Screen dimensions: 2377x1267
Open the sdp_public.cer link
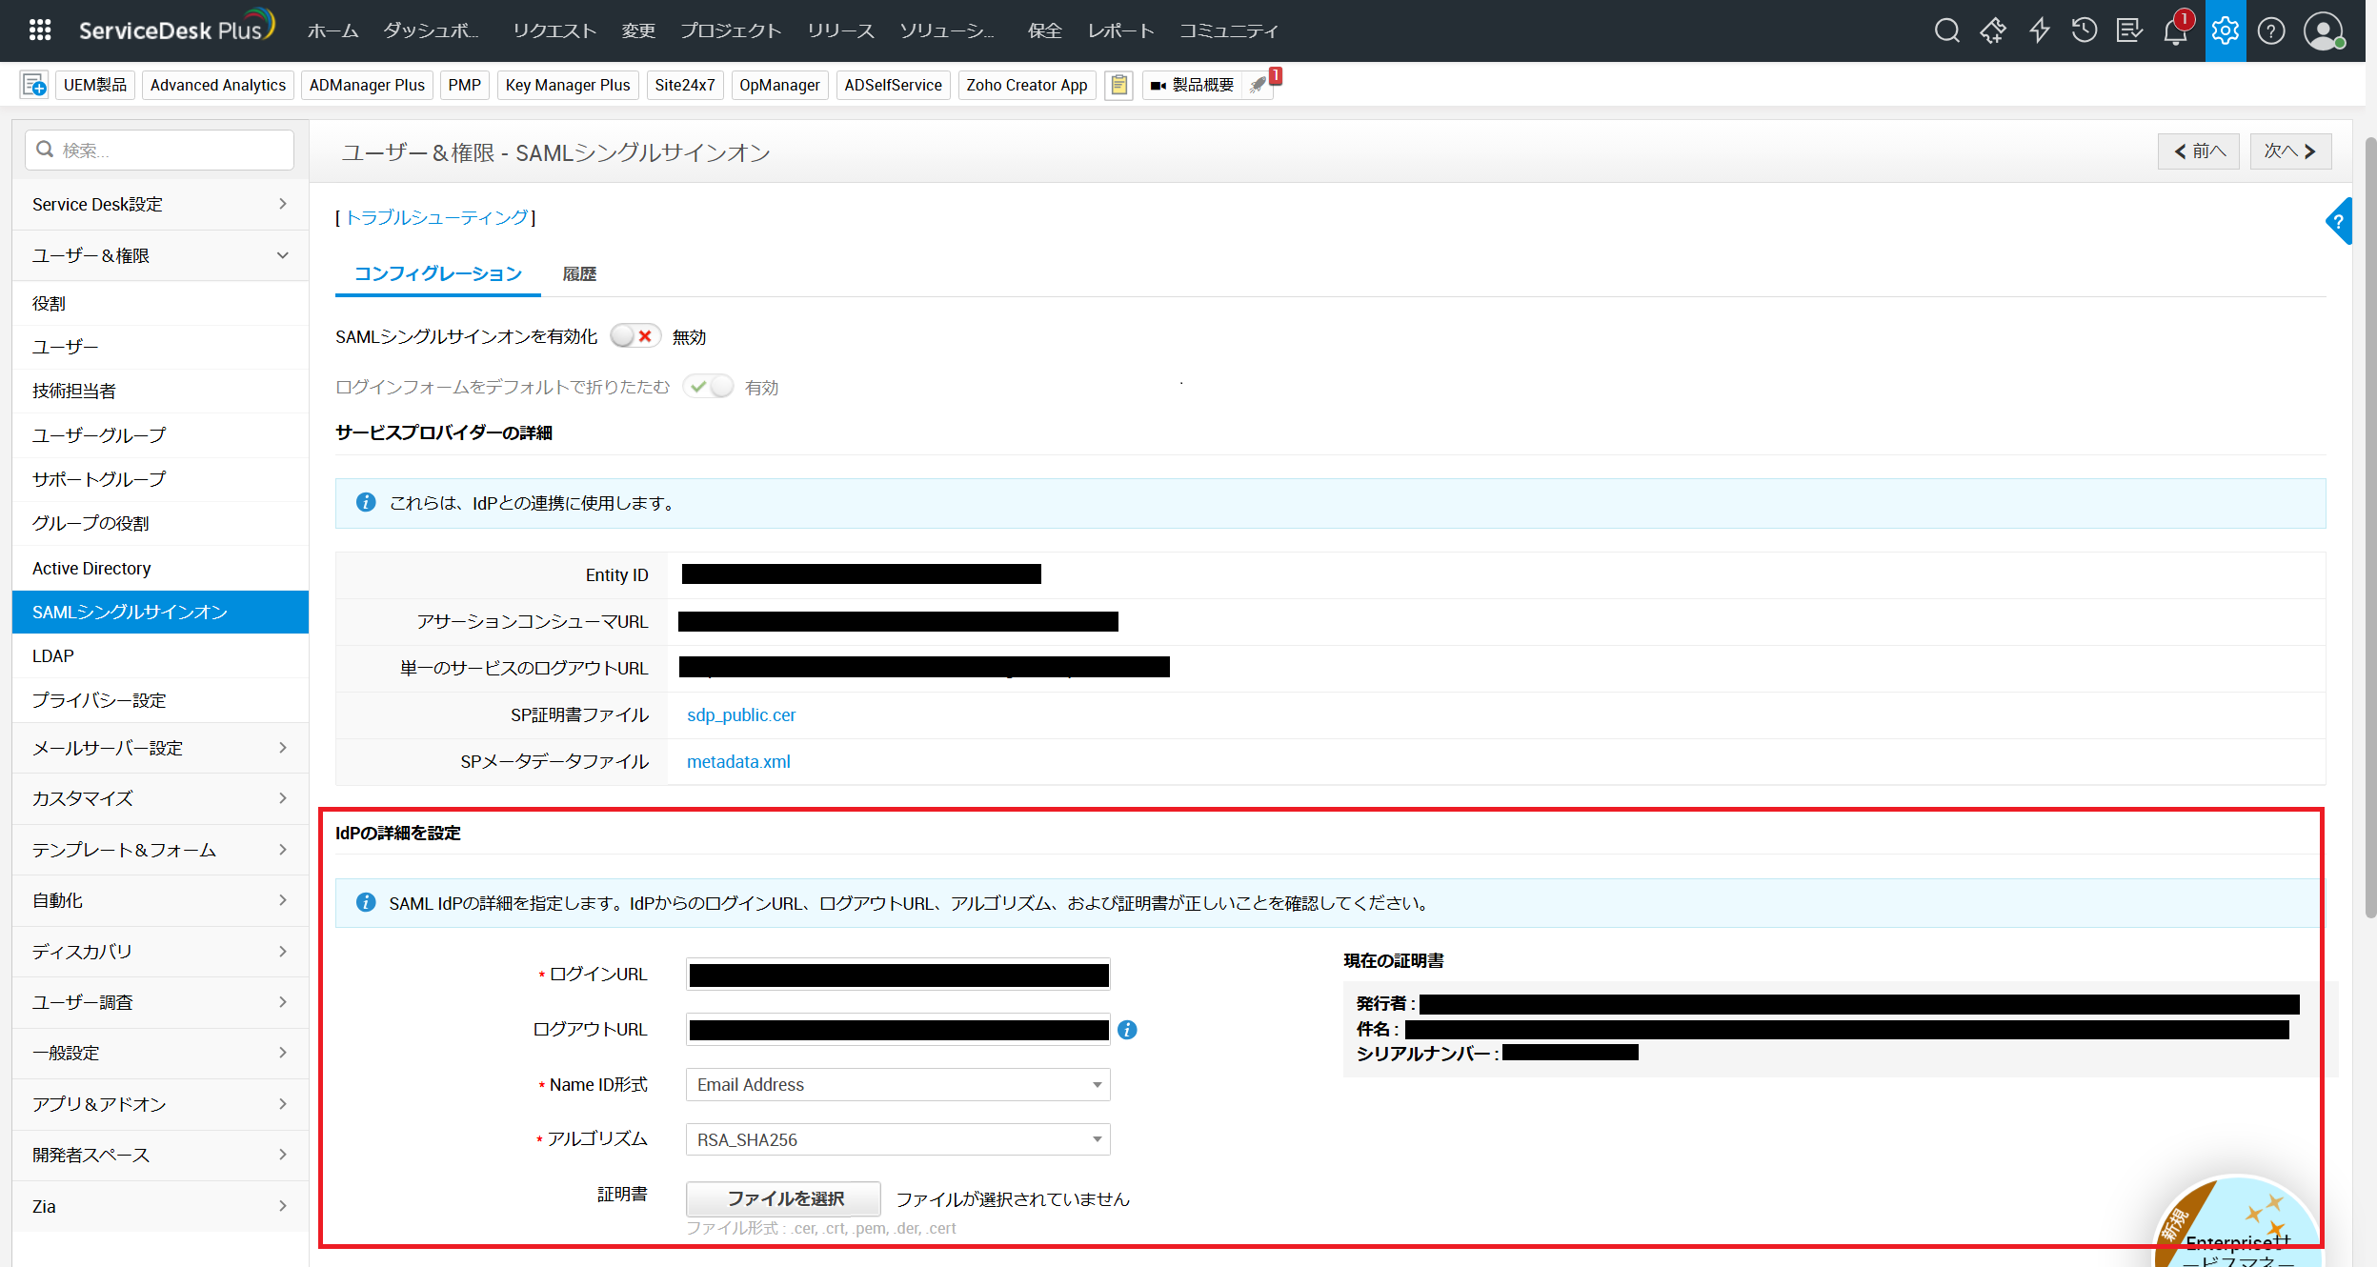[x=740, y=715]
